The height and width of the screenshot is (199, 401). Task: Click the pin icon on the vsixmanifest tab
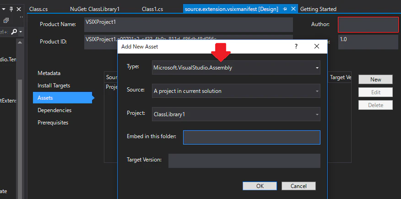pyautogui.click(x=285, y=9)
